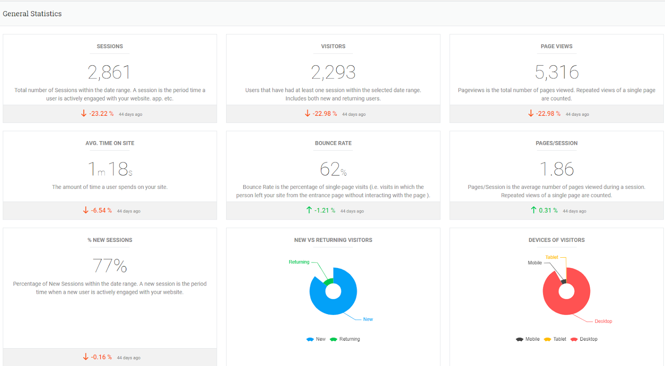Click the red down arrow in Page Views card
Viewport: 665px width, 366px height.
(530, 113)
